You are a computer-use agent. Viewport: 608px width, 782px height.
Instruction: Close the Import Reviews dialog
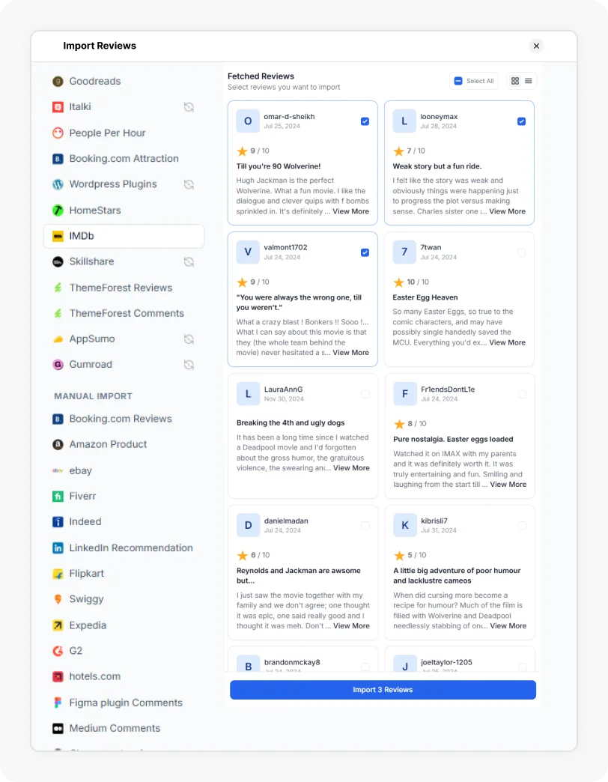click(536, 46)
